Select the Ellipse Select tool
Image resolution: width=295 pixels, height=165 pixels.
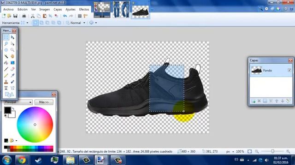[6, 50]
